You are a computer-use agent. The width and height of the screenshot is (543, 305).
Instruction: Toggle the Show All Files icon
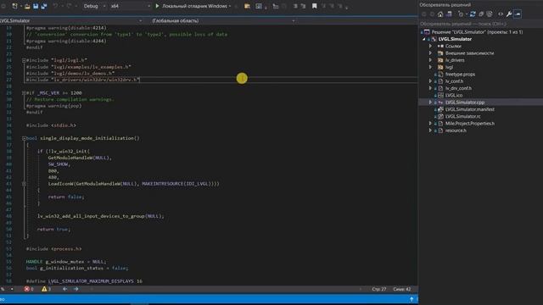[x=490, y=14]
